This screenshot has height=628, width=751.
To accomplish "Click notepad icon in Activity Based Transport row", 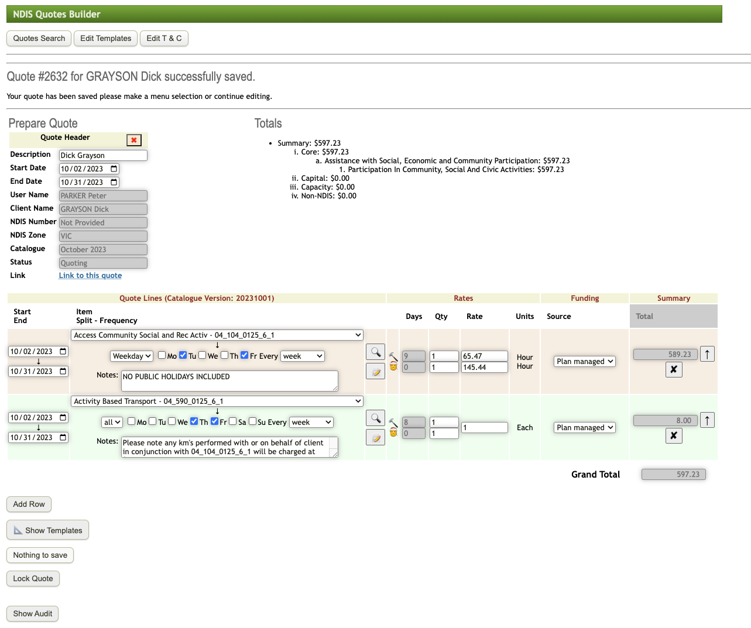I will click(x=375, y=437).
